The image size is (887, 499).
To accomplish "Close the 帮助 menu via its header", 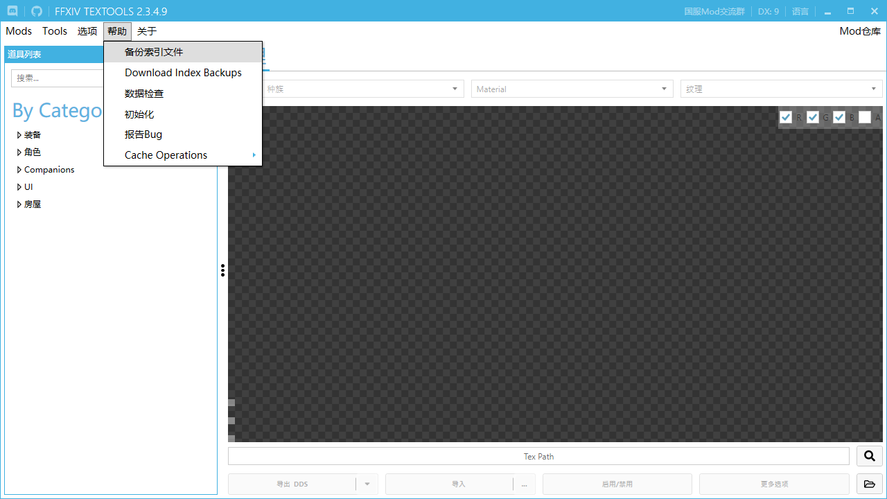I will pyautogui.click(x=117, y=31).
